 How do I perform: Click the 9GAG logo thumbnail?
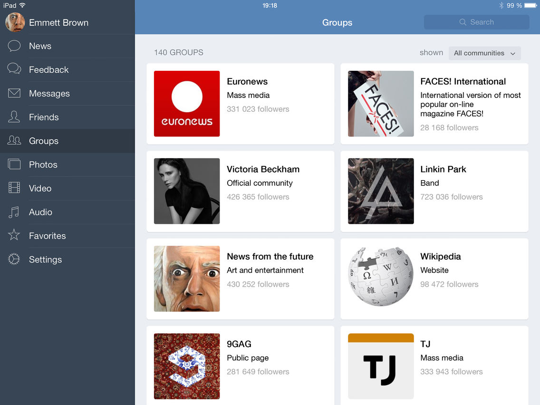[187, 366]
